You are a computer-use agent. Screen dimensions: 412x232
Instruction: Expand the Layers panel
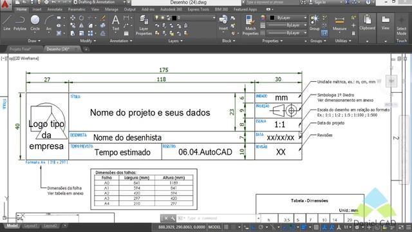pyautogui.click(x=175, y=41)
